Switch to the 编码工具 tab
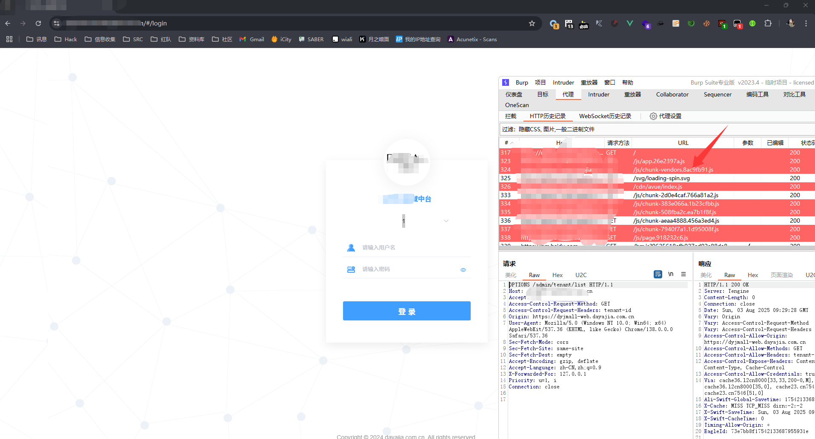The width and height of the screenshot is (815, 439). (758, 94)
